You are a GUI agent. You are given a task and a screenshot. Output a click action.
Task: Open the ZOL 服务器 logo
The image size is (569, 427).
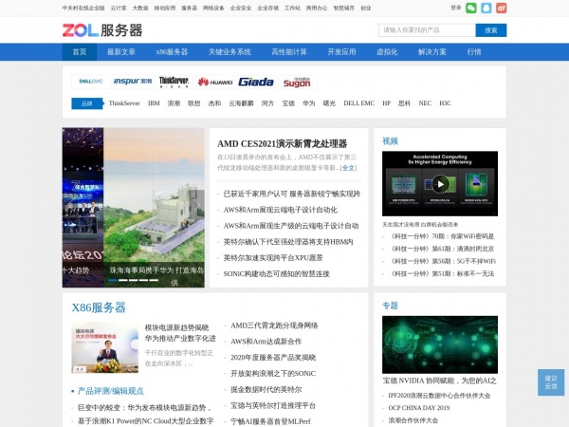[x=102, y=30]
